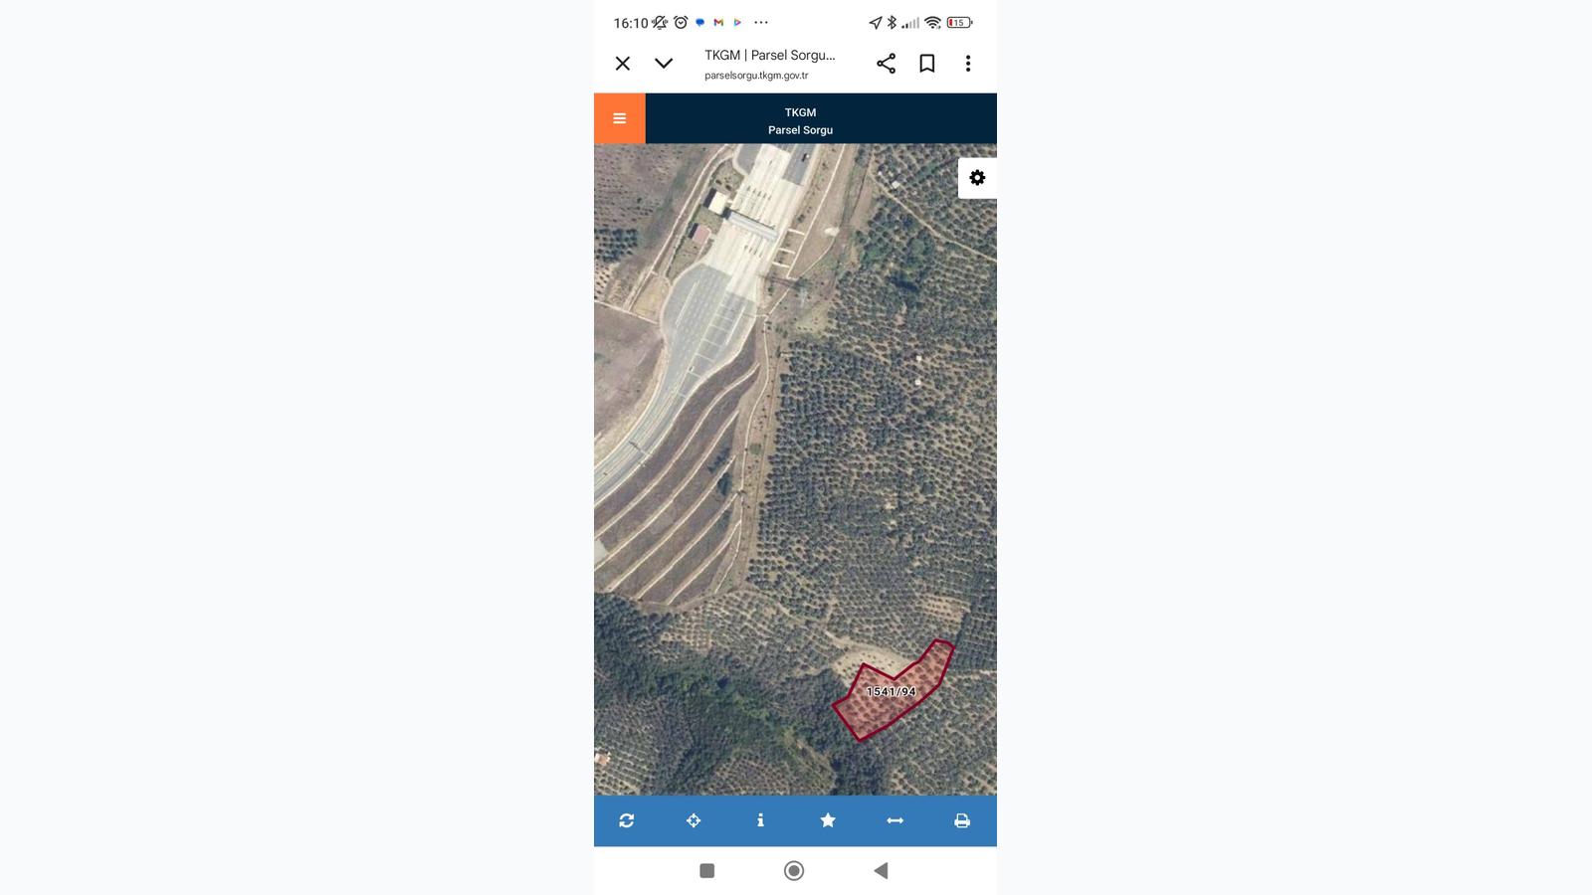The height and width of the screenshot is (895, 1592).
Task: Select the measure distance arrow icon
Action: tap(895, 820)
